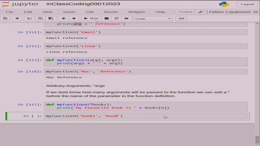
Task: Copy selected cells
Action: tap(40, 18)
